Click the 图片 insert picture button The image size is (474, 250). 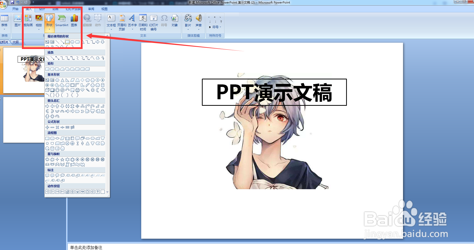point(18,21)
